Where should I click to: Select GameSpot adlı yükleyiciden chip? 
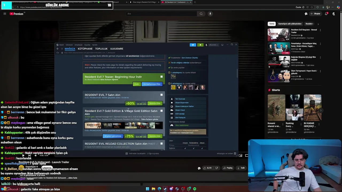(x=290, y=24)
